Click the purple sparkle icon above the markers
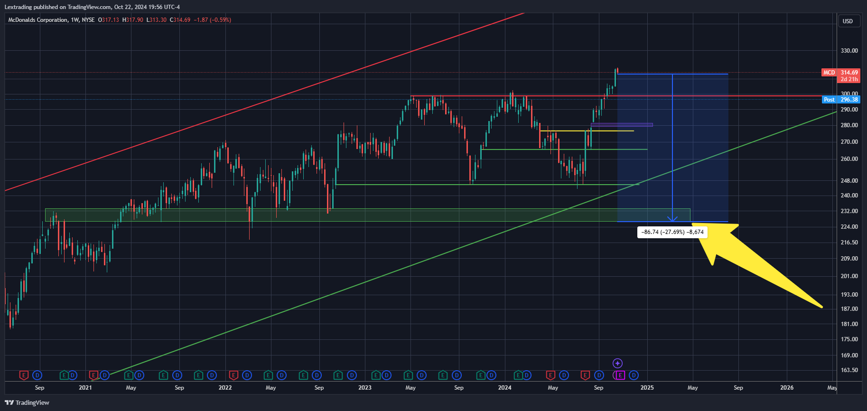Screen dimensions: 867x411 (x=617, y=364)
